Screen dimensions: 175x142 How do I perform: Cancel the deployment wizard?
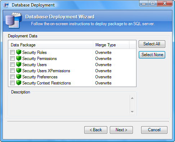tap(154, 130)
